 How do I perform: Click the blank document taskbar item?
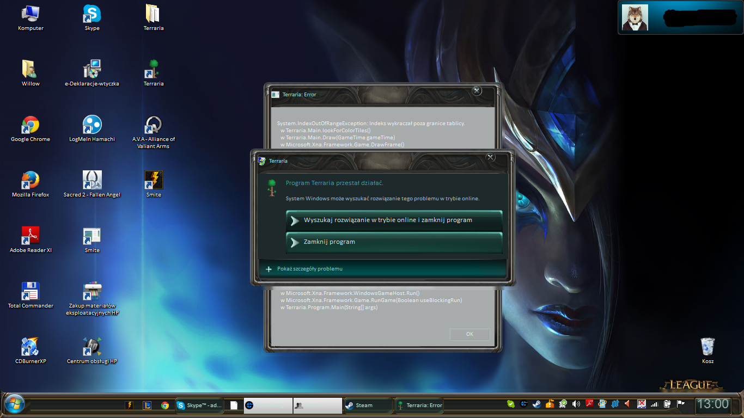click(234, 405)
